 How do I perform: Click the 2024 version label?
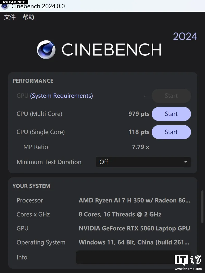pos(185,37)
